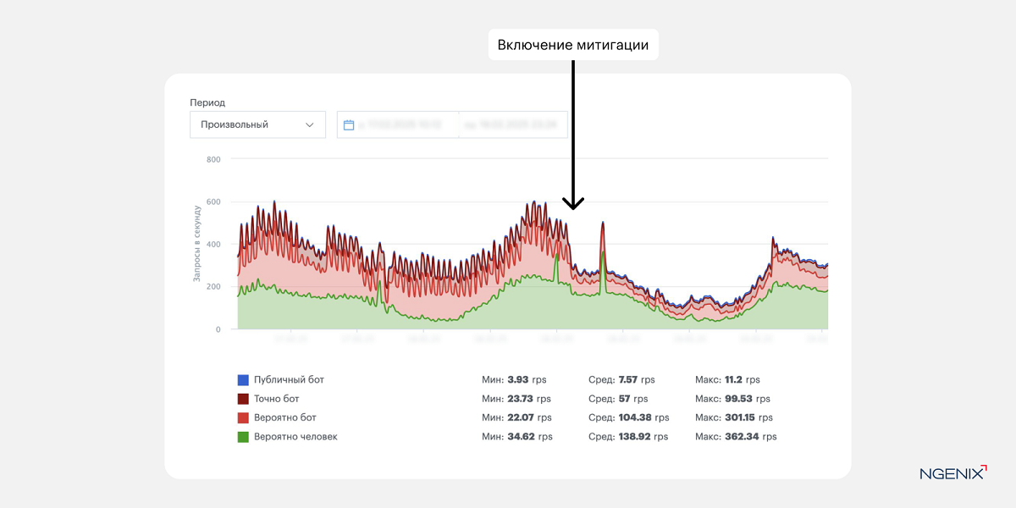Click the green Вероятно человек legend square
This screenshot has width=1016, height=508.
(243, 437)
